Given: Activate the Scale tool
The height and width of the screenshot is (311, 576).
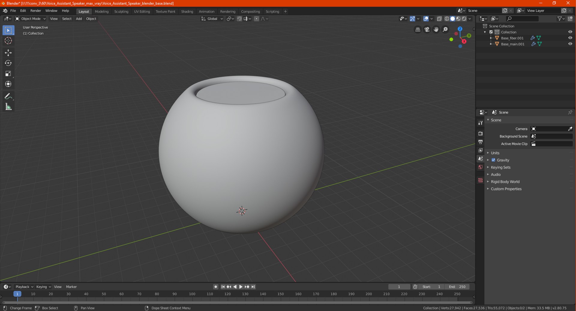Looking at the screenshot, I should 8,74.
